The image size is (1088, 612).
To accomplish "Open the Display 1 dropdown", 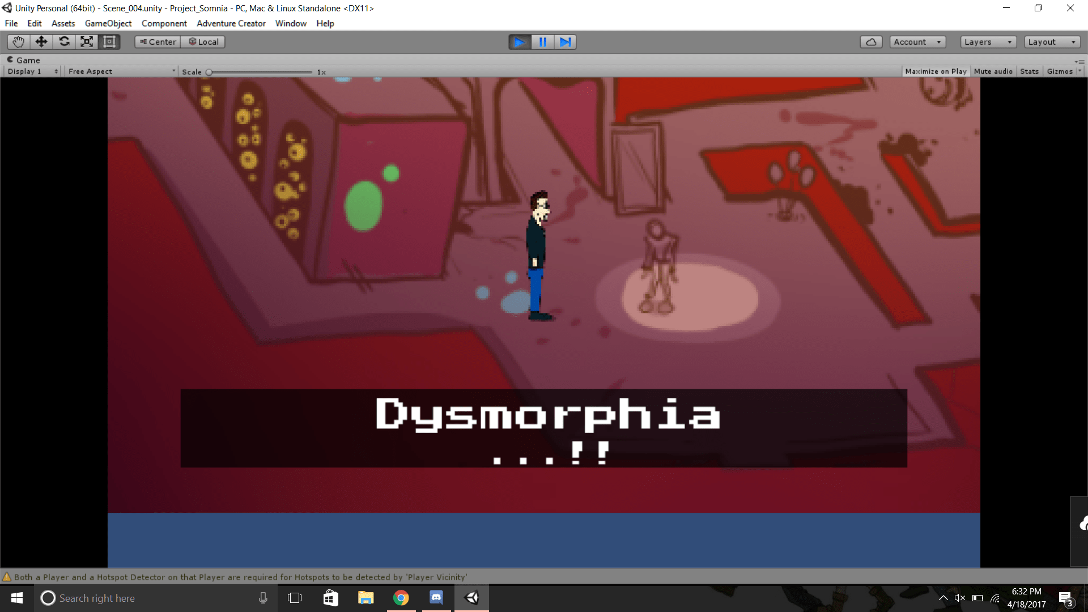I will pyautogui.click(x=32, y=71).
